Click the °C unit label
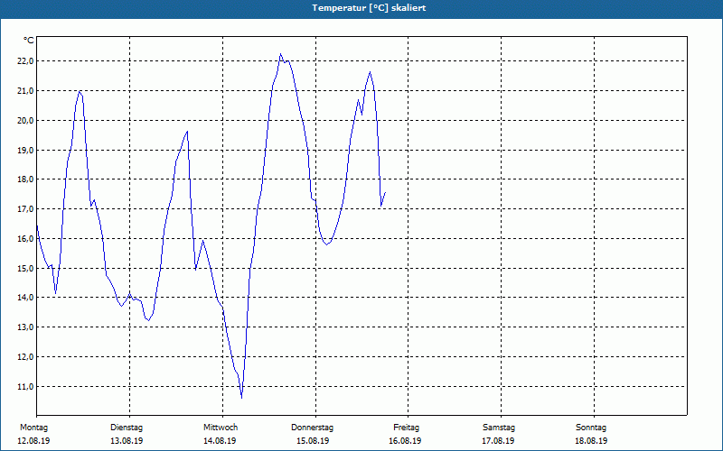 pos(29,41)
